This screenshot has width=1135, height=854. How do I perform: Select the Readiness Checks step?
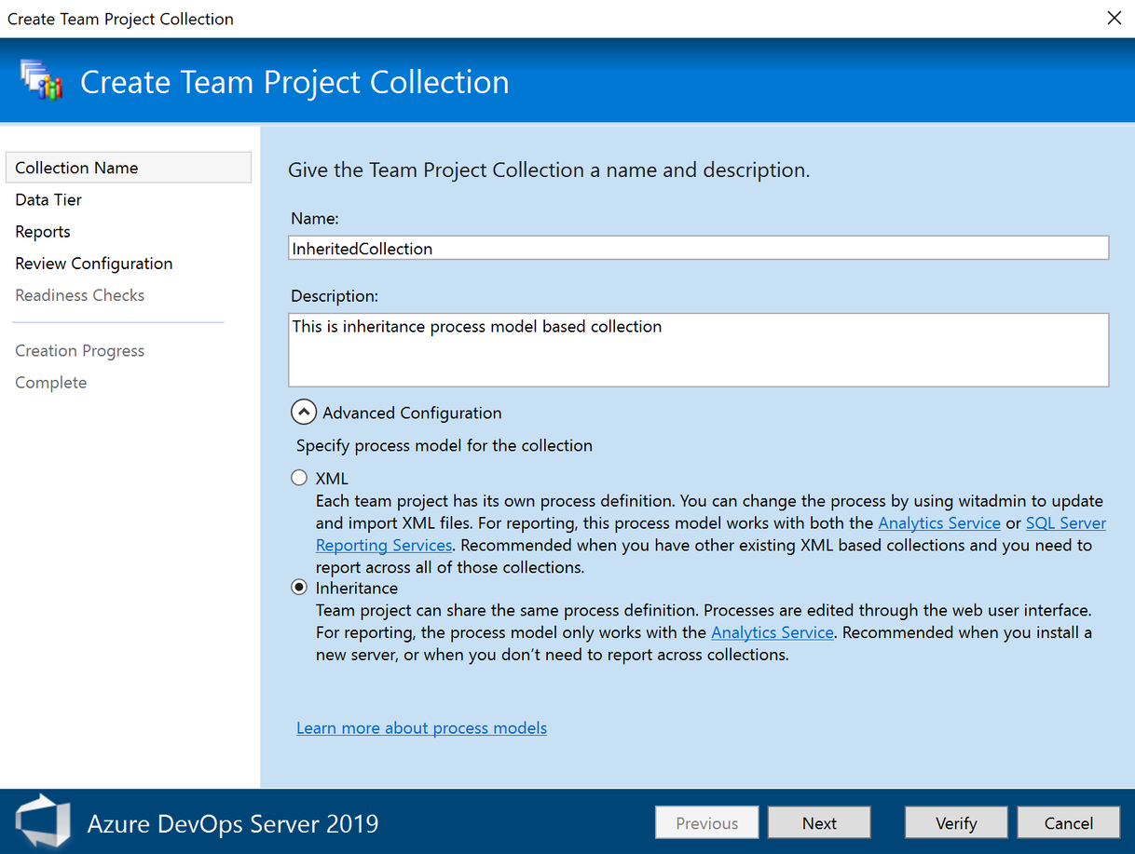tap(79, 294)
